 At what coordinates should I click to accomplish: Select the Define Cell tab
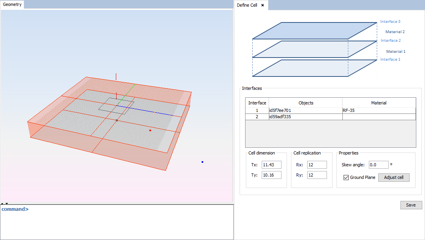coord(247,5)
